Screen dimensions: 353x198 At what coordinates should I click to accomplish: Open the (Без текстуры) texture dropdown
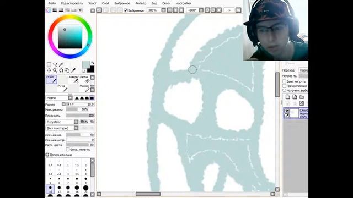point(76,128)
